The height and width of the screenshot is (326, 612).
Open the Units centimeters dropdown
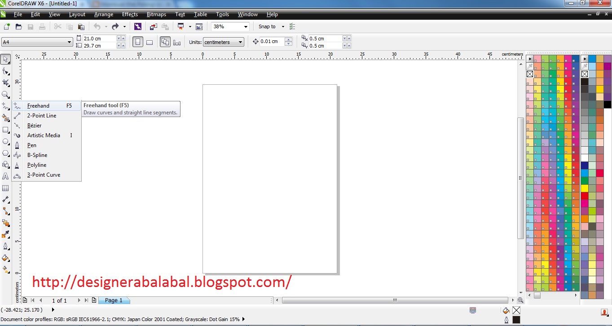tap(241, 42)
